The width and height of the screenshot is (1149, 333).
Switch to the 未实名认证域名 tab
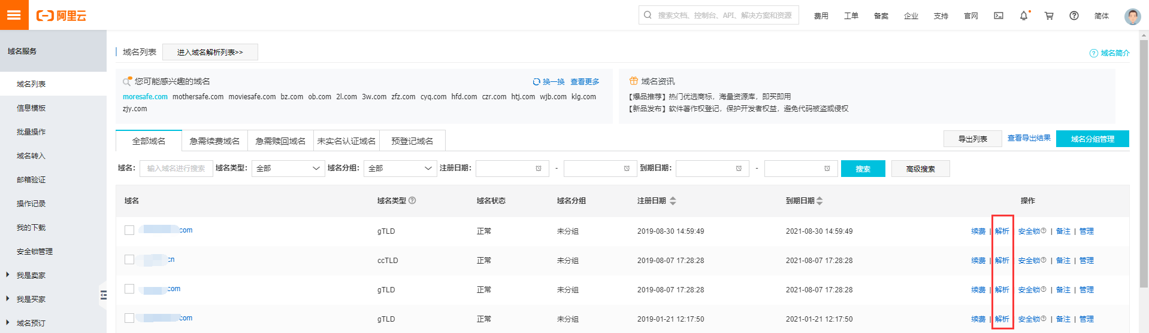coord(346,141)
